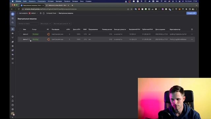Open the Закладки menu in menu bar

point(59,1)
